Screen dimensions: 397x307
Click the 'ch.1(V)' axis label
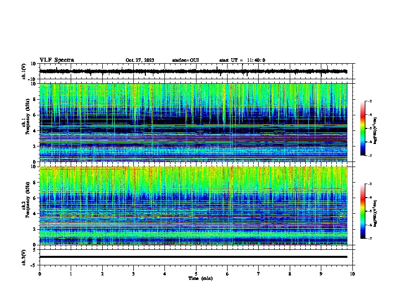coord(24,71)
